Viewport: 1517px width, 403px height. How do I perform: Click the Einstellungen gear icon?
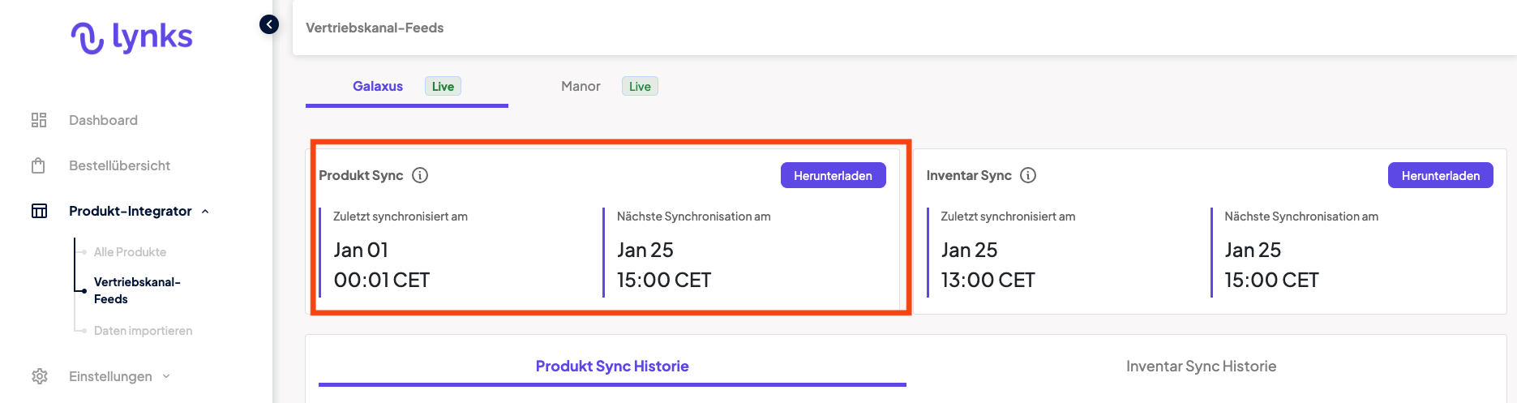point(40,376)
